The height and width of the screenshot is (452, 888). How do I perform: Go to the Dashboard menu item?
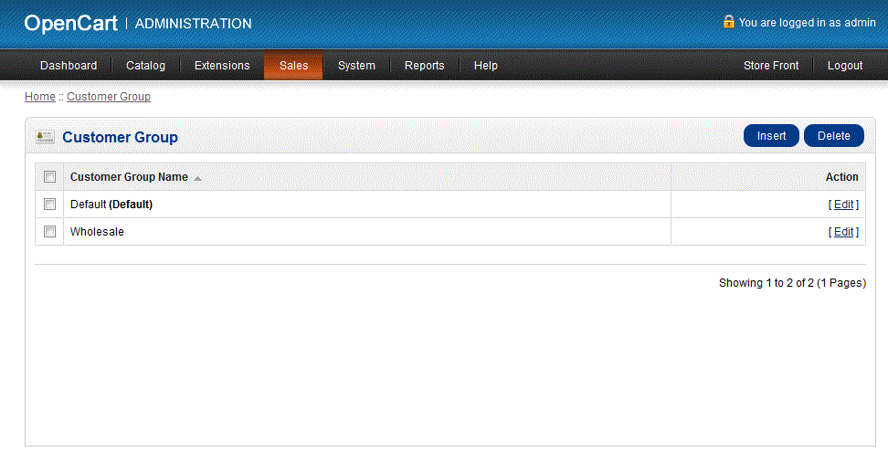[x=69, y=66]
